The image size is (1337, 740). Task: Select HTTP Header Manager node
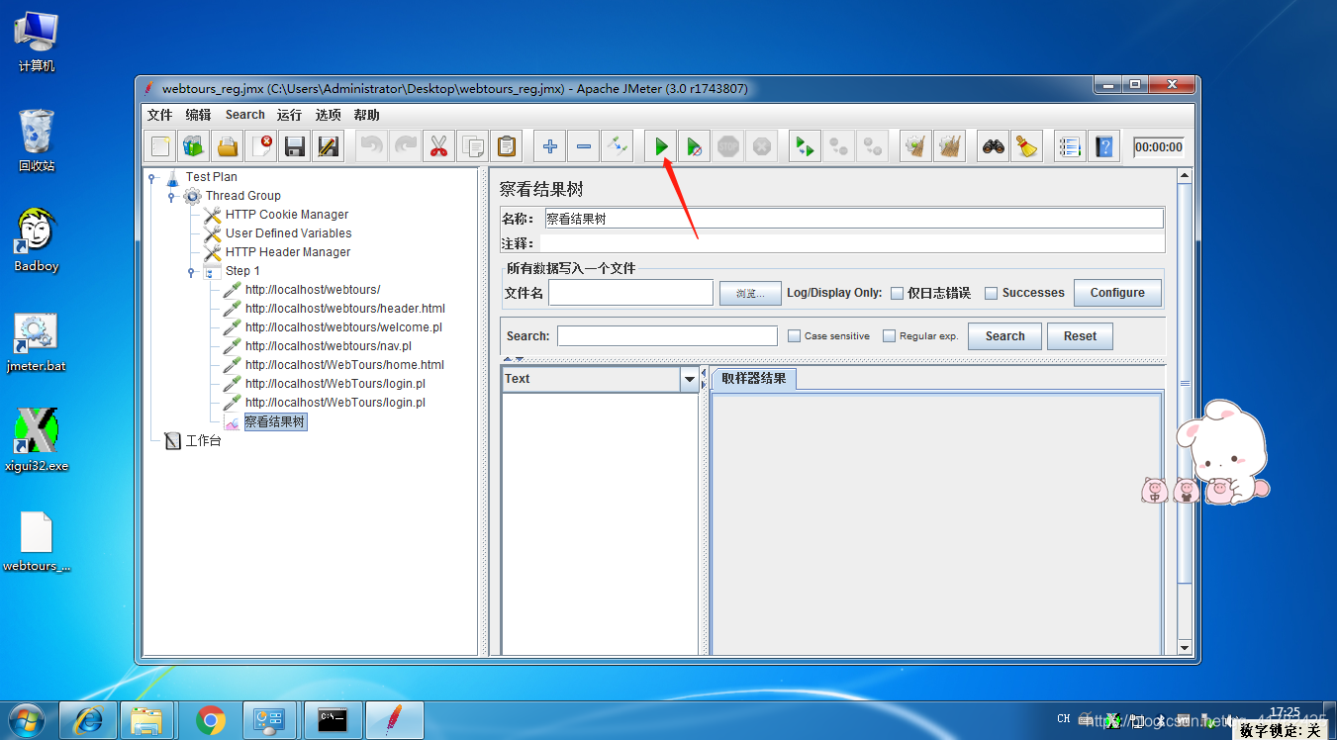pyautogui.click(x=288, y=252)
